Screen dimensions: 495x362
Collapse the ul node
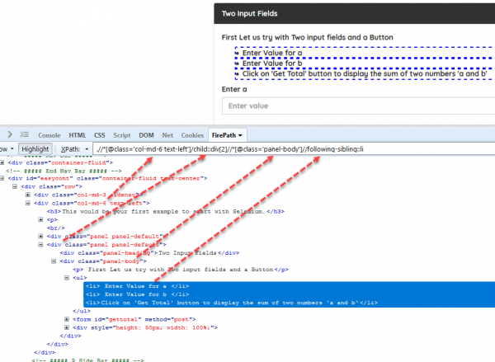point(67,278)
